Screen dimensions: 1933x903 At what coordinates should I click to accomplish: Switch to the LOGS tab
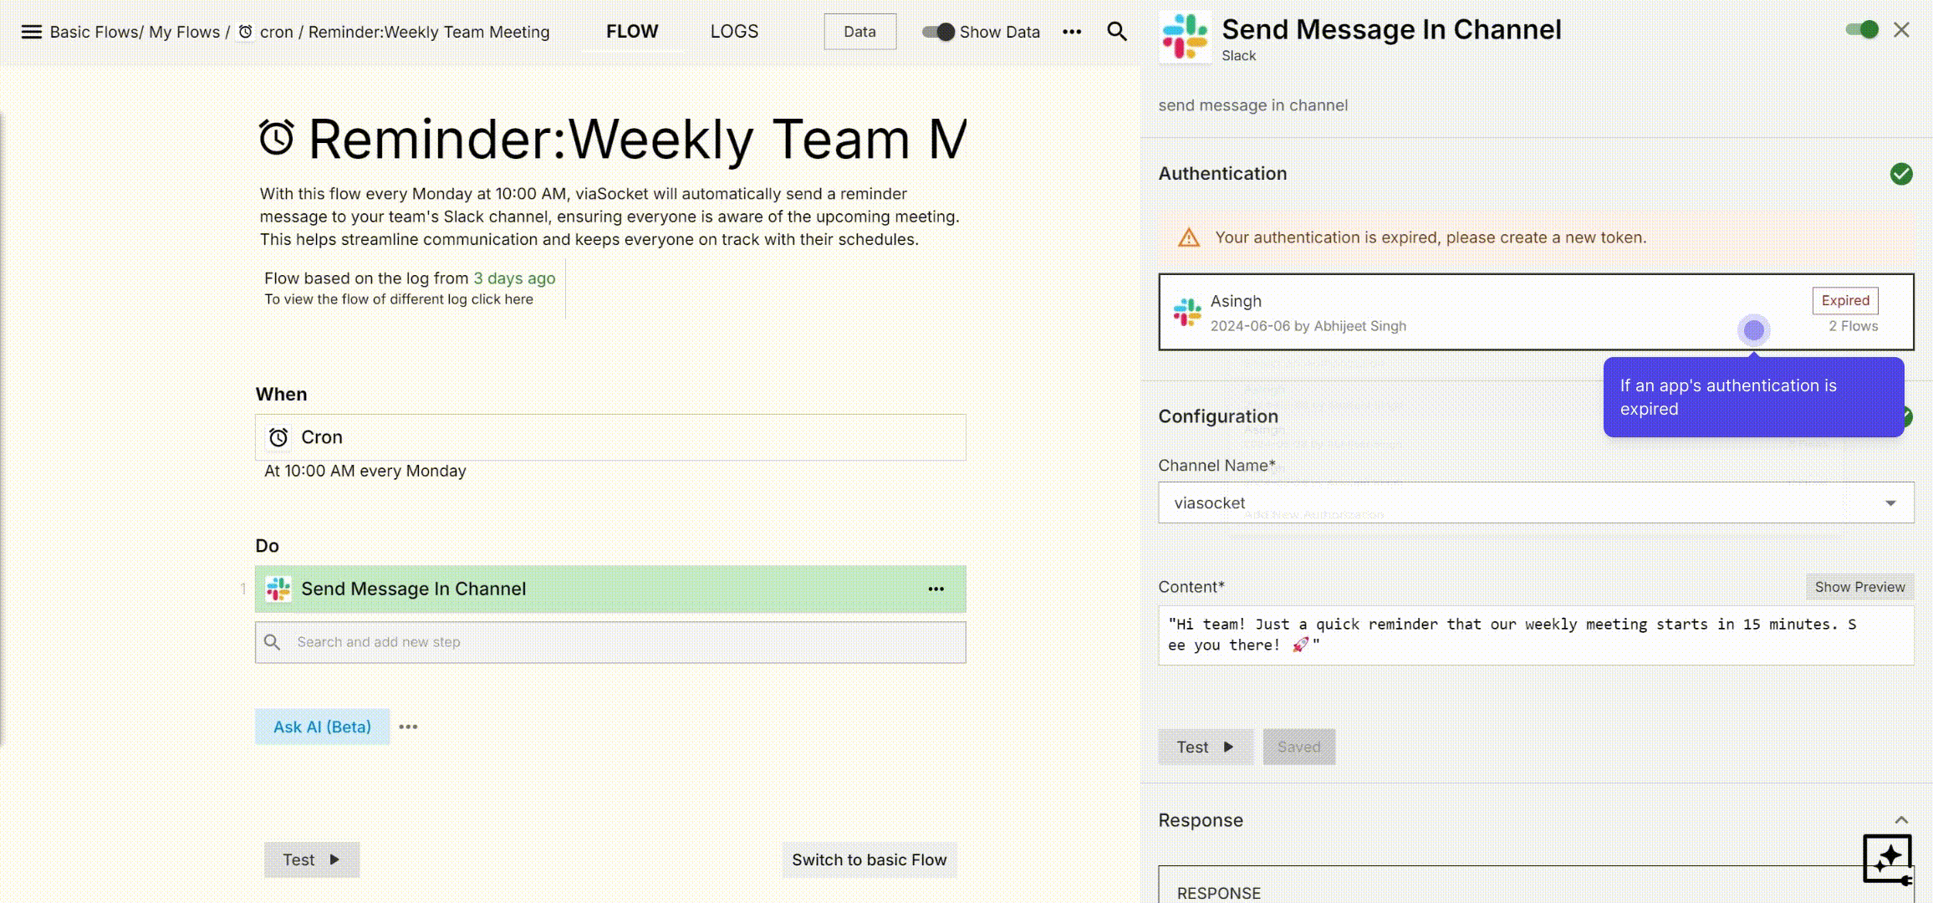pos(734,32)
